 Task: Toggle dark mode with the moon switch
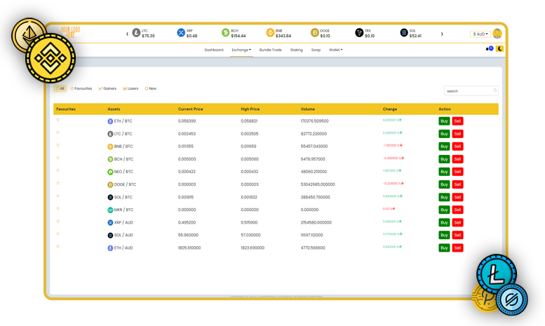pos(499,49)
